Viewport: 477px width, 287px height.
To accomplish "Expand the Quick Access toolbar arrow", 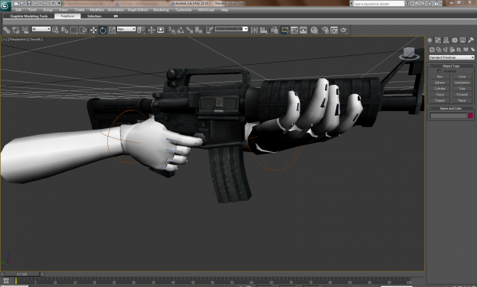I will point(60,3).
